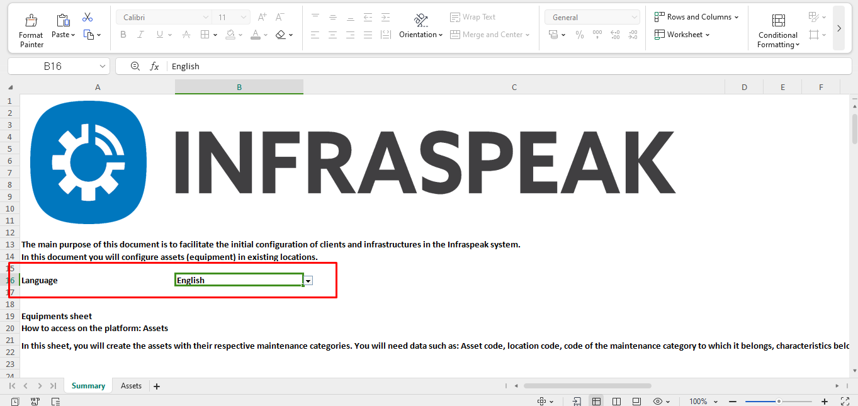Switch to Page Break Preview in status bar

point(616,401)
